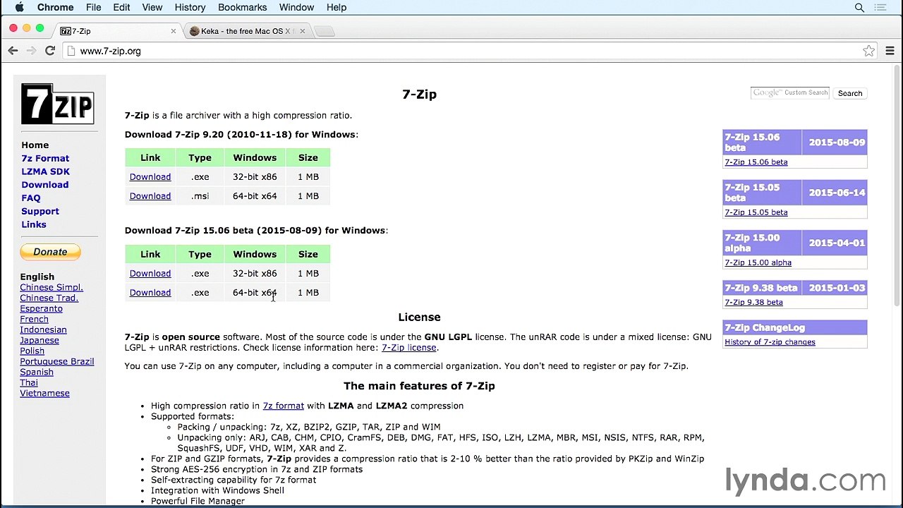Click the 7-Zip logo image
Viewport: 903px width, 508px height.
click(x=57, y=104)
